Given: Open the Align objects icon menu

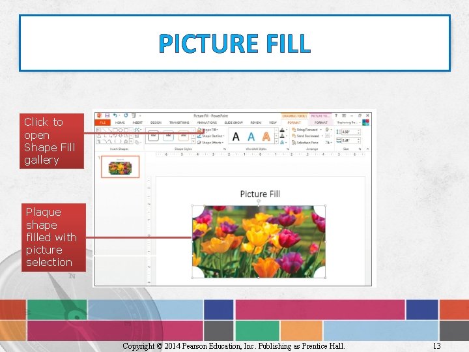Looking at the screenshot, I should tap(328, 130).
